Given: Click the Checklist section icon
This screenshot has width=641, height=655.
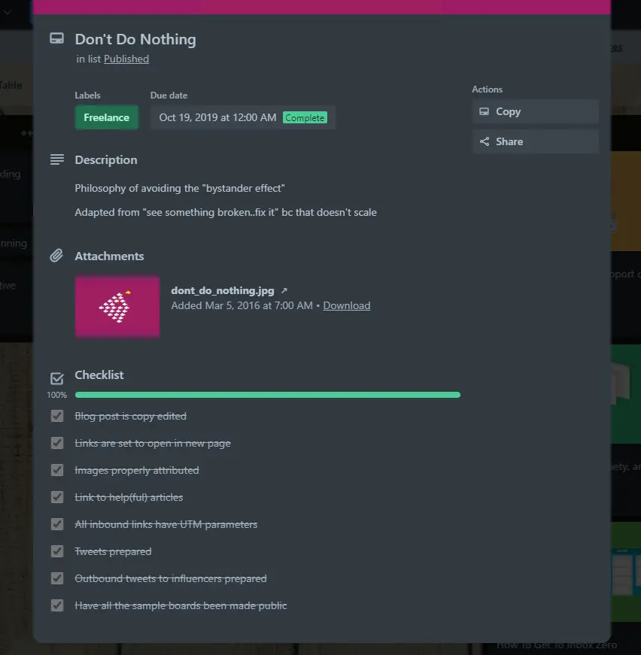Looking at the screenshot, I should pos(56,378).
